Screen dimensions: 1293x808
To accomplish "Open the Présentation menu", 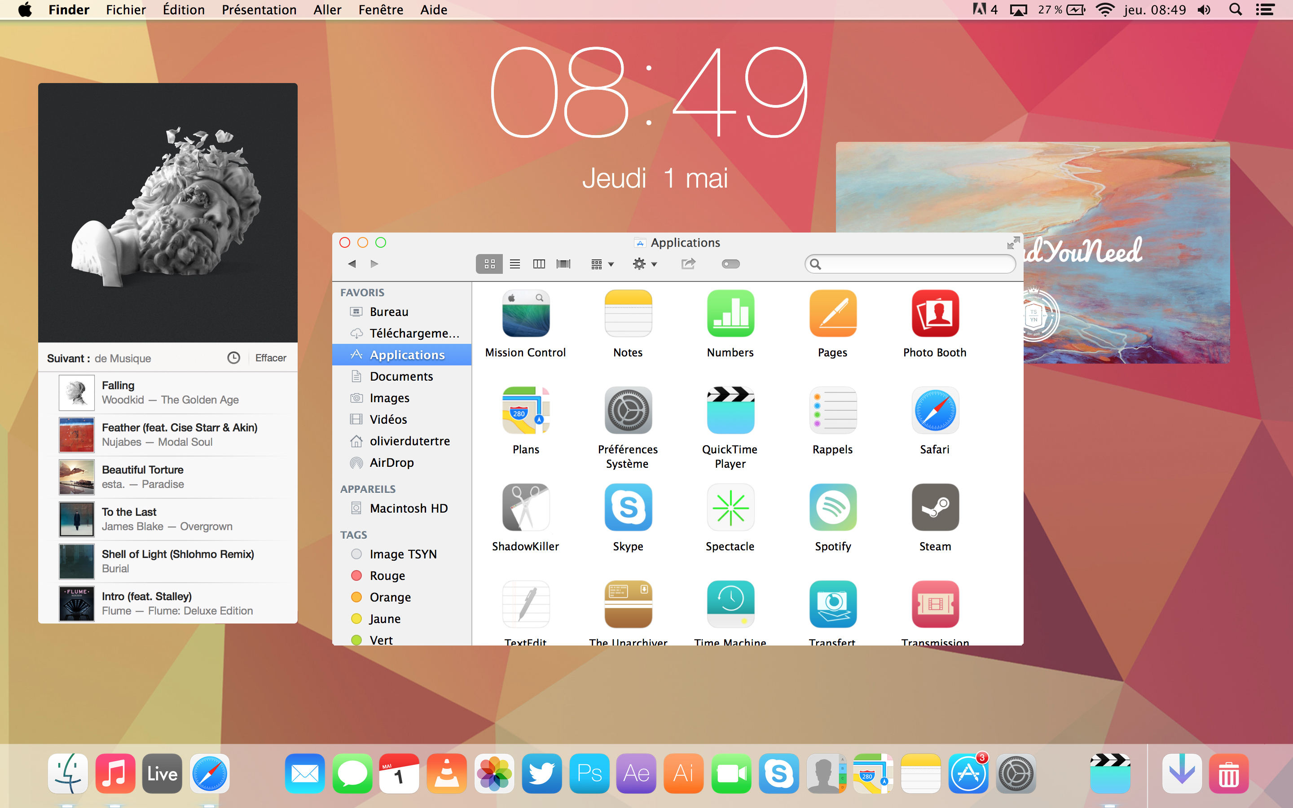I will [x=259, y=9].
